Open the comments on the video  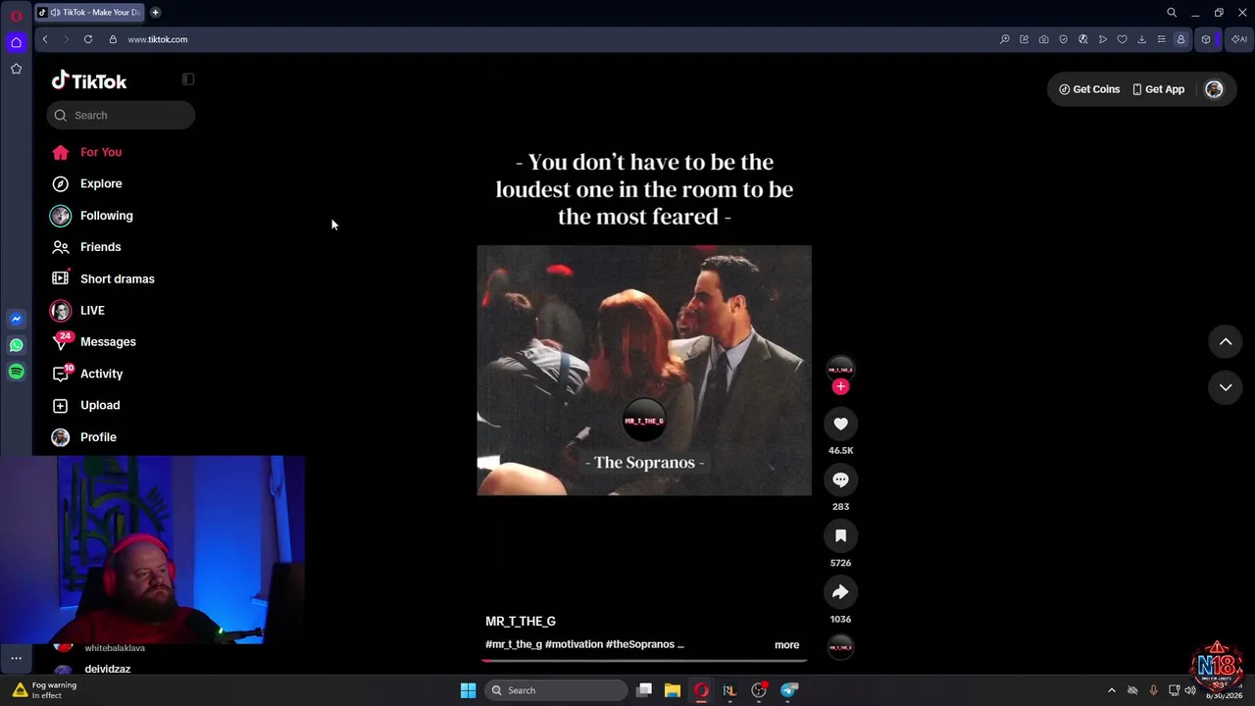click(x=840, y=479)
